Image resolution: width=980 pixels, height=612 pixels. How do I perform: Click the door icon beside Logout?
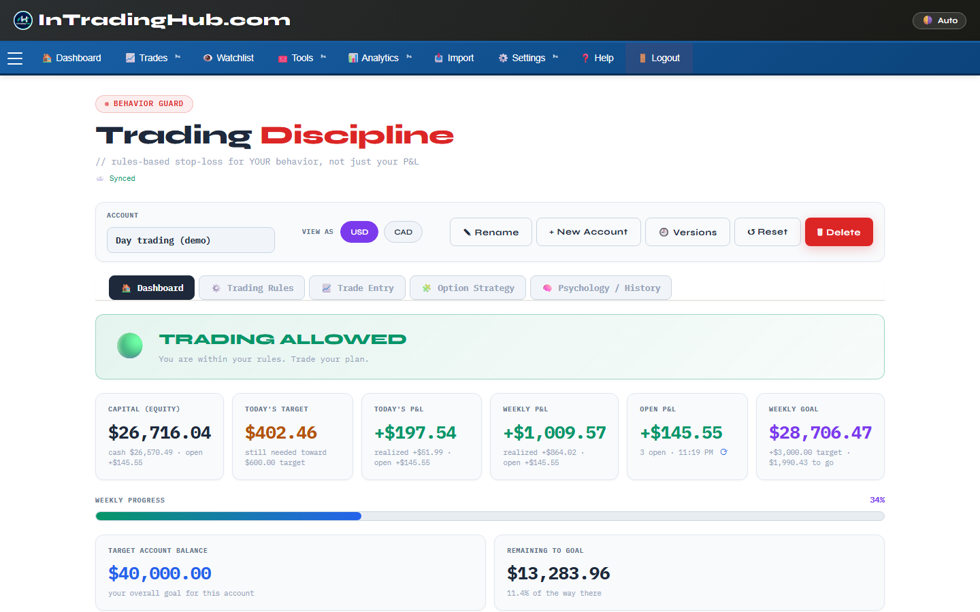[642, 58]
